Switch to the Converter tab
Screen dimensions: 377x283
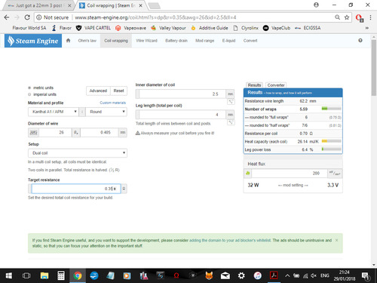coord(276,85)
